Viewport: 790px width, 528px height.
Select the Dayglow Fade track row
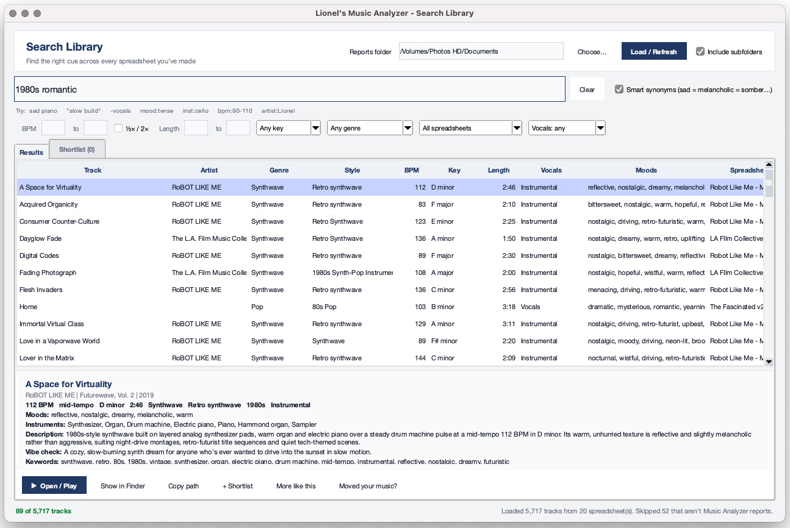tap(390, 238)
